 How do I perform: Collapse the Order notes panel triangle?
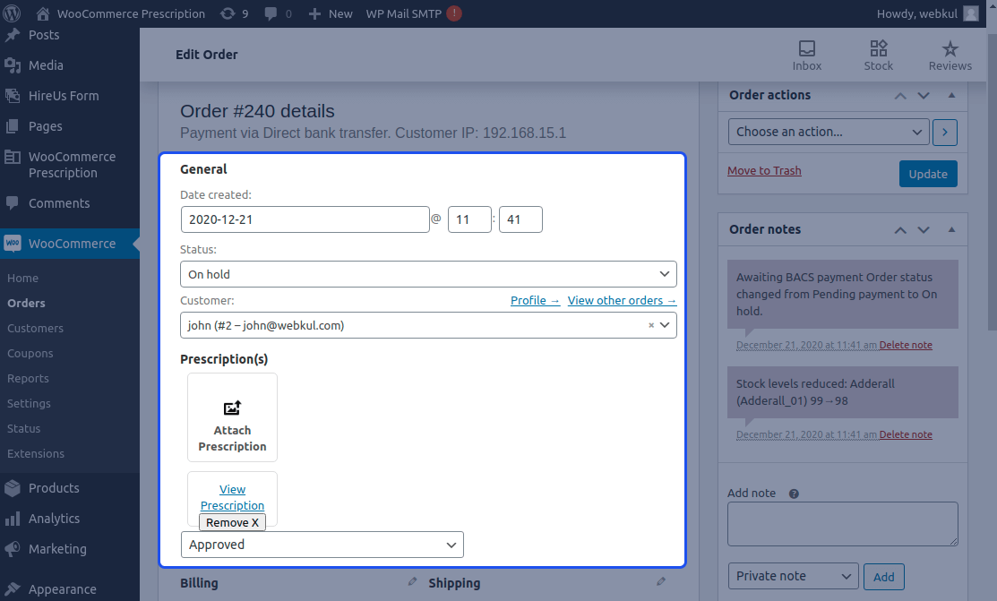click(x=952, y=229)
